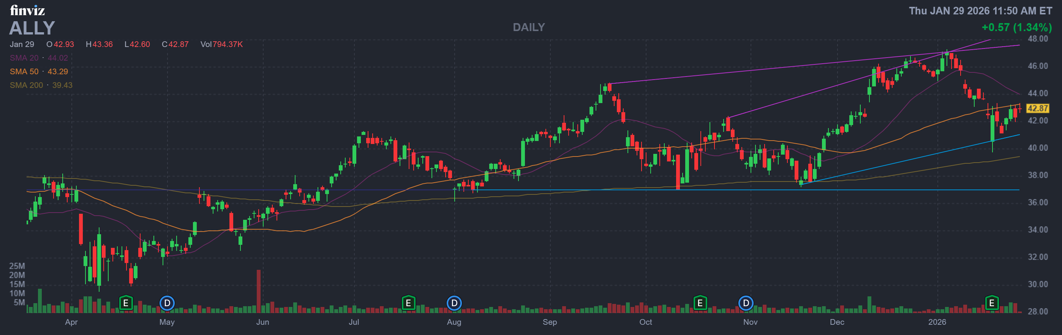This screenshot has height=335, width=1062.
Task: Click the dividend marker at November
Action: pyautogui.click(x=746, y=303)
